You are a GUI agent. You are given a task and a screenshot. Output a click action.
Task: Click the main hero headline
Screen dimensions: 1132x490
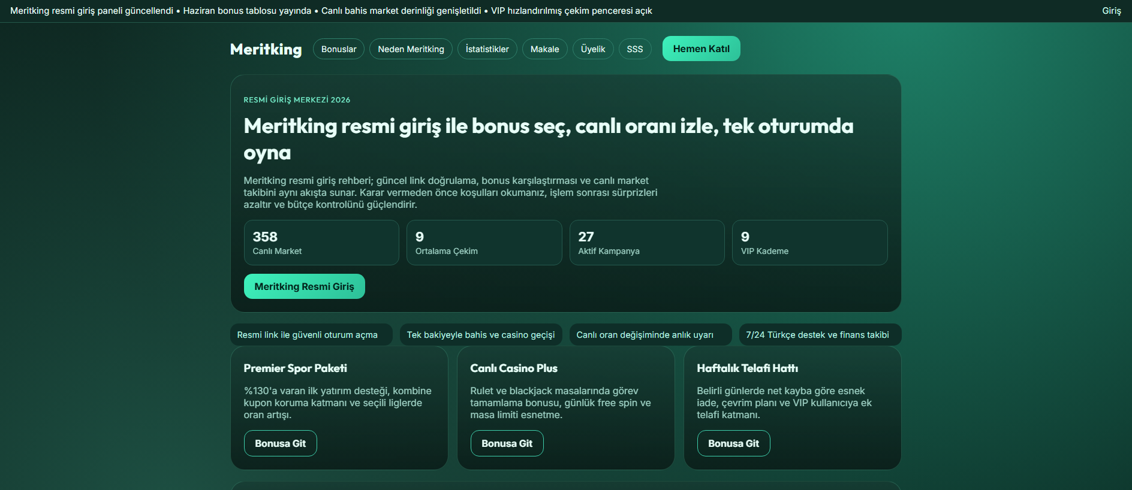click(x=548, y=139)
